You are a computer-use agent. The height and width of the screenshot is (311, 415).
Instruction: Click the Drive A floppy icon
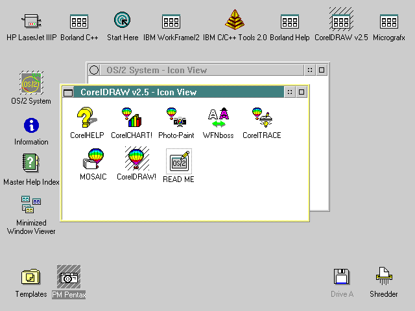coord(342,277)
